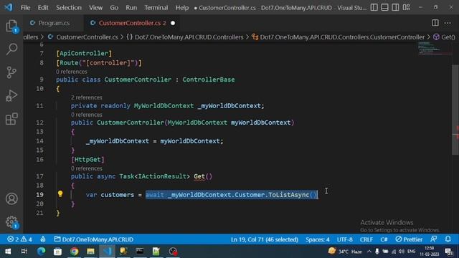Screen dimensions: 459x258
Task: Open the Windows Start button
Action: (8, 252)
